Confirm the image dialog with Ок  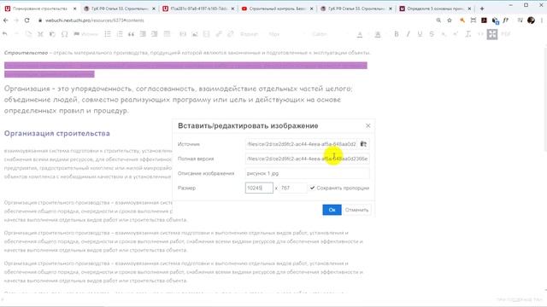point(332,210)
